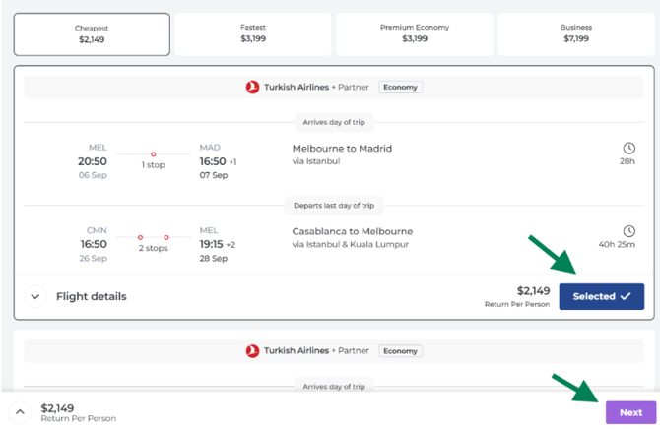Click the checkmark in Selected button
660x429 pixels.
point(626,296)
